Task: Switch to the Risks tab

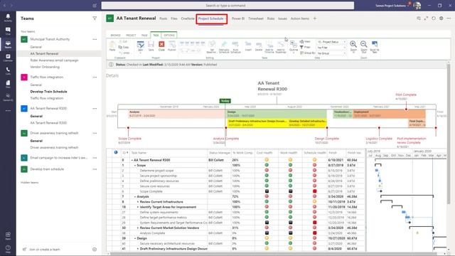Action: click(x=271, y=18)
